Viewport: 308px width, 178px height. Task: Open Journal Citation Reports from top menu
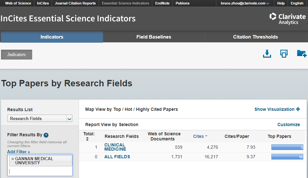(75, 3)
